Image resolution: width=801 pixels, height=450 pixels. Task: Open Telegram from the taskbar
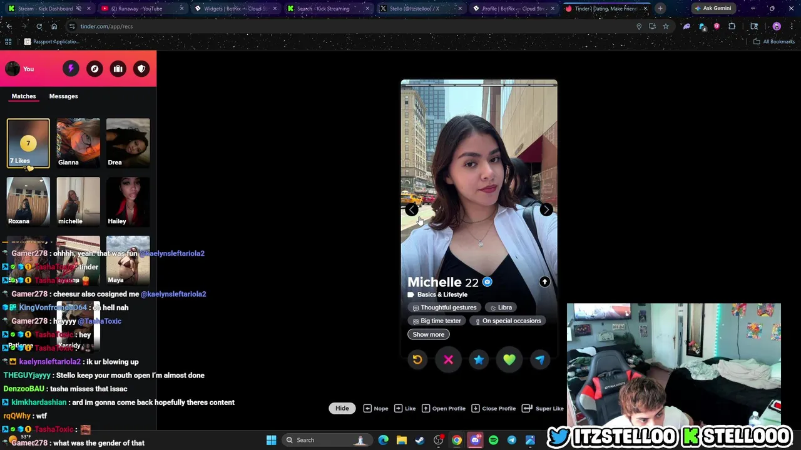pos(511,440)
